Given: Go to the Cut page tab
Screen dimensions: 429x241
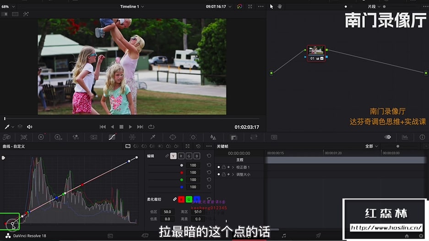Looking at the screenshot, I should (x=145, y=236).
